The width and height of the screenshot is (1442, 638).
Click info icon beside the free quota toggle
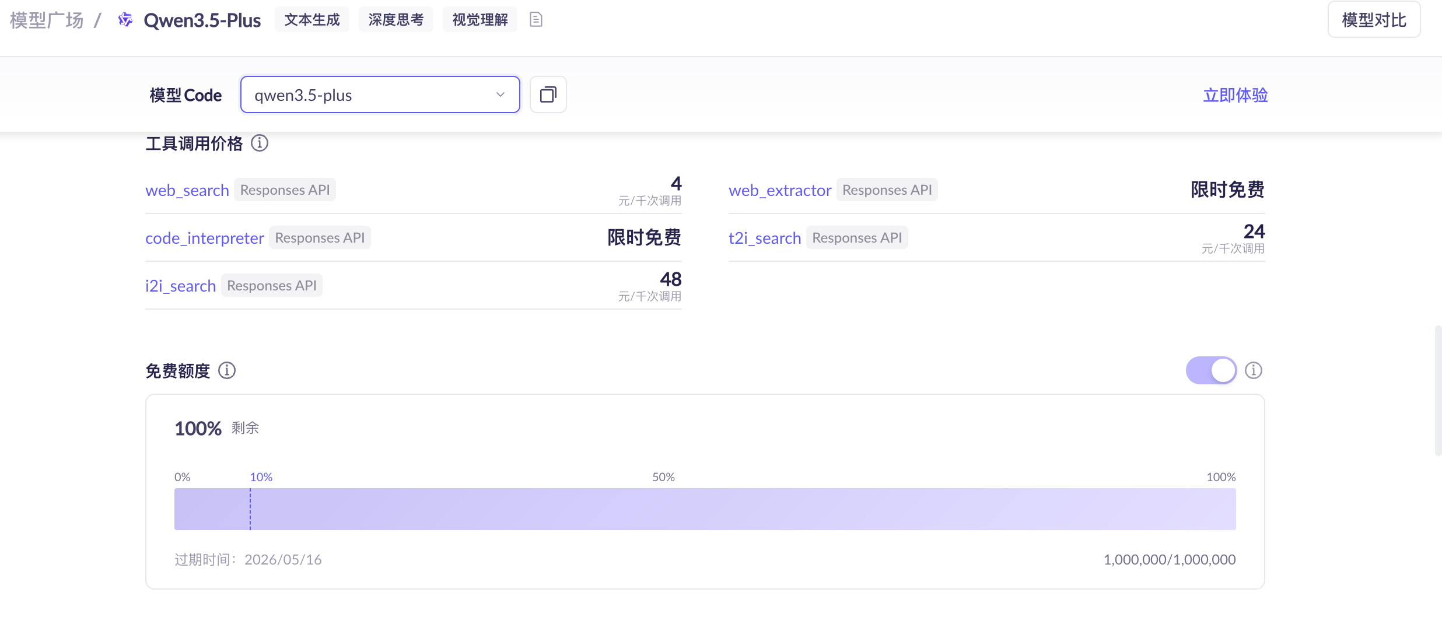pyautogui.click(x=1254, y=370)
